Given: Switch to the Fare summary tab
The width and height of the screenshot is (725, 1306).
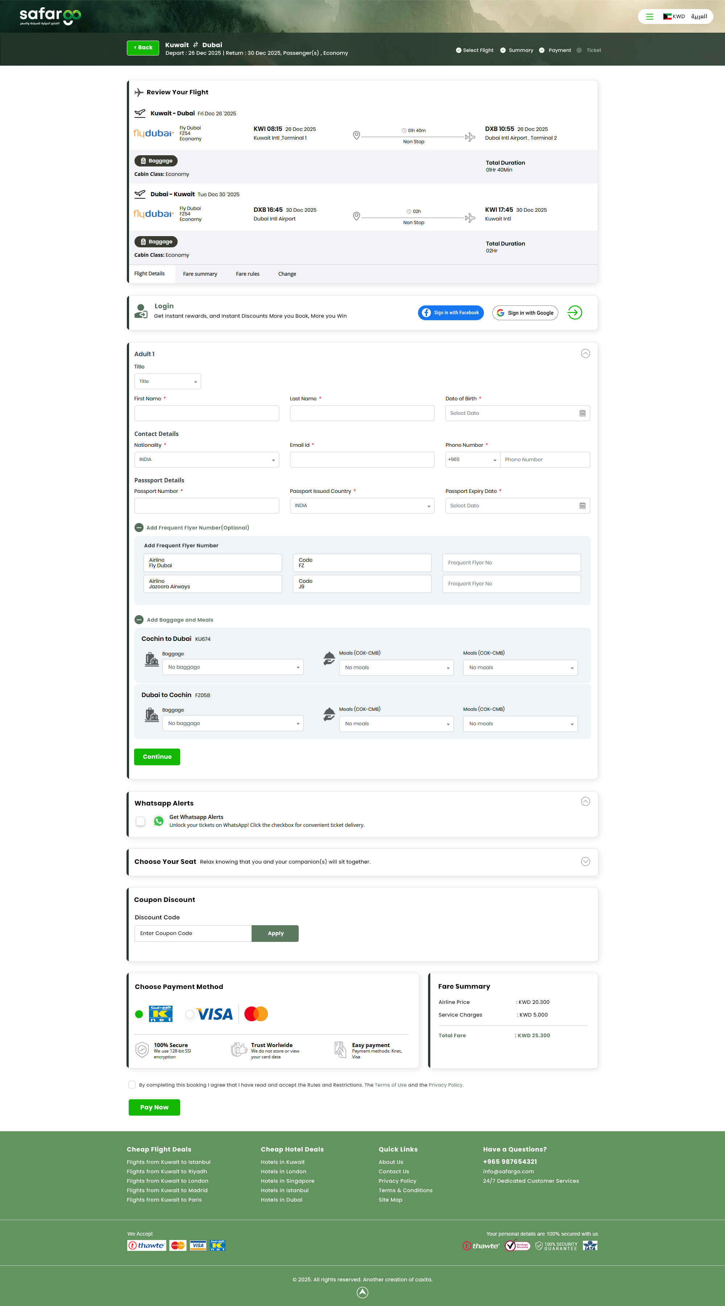Looking at the screenshot, I should tap(200, 274).
